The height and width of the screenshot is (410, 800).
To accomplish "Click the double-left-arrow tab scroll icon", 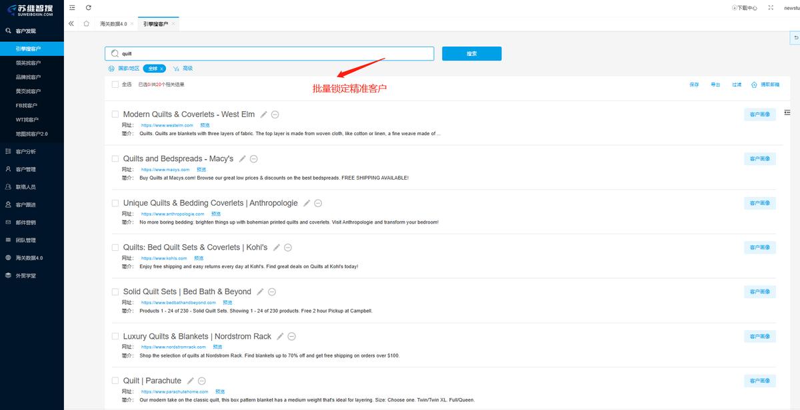I will 71,23.
